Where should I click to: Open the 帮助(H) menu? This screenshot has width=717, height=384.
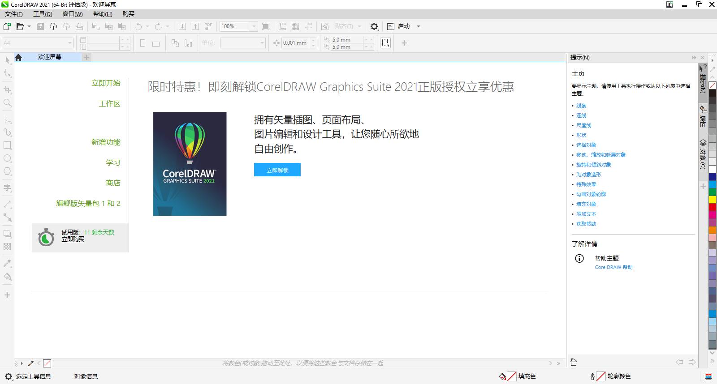pyautogui.click(x=103, y=14)
